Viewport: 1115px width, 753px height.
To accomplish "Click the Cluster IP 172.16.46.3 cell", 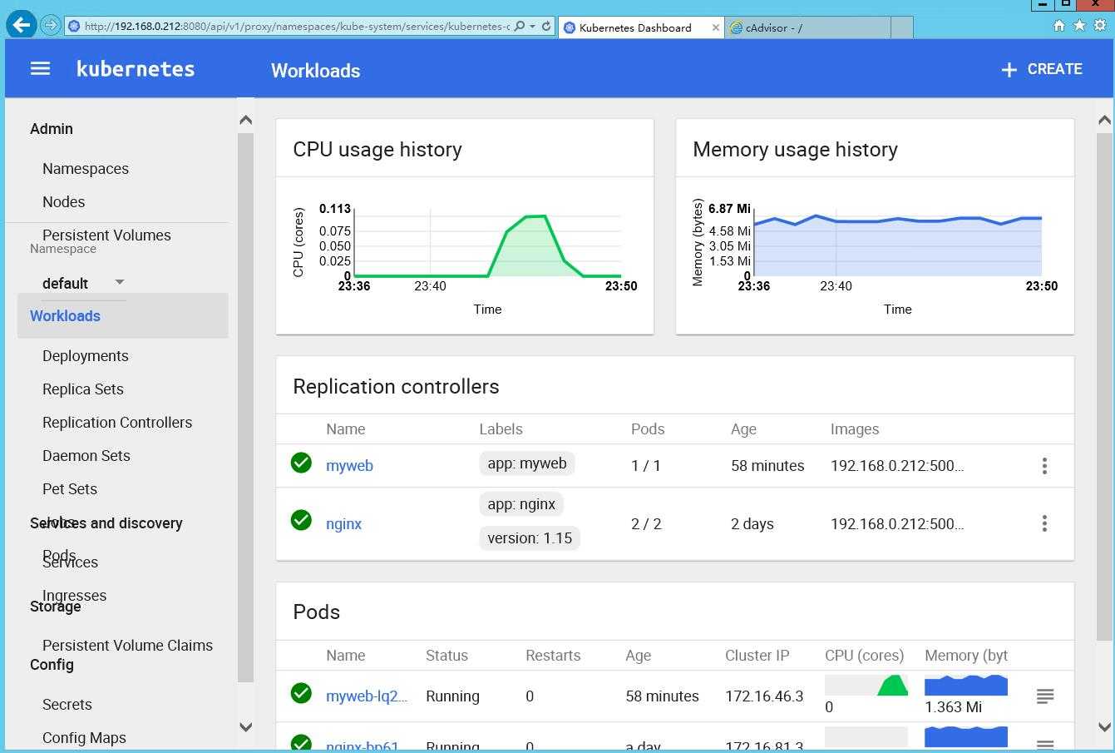I will [x=764, y=696].
